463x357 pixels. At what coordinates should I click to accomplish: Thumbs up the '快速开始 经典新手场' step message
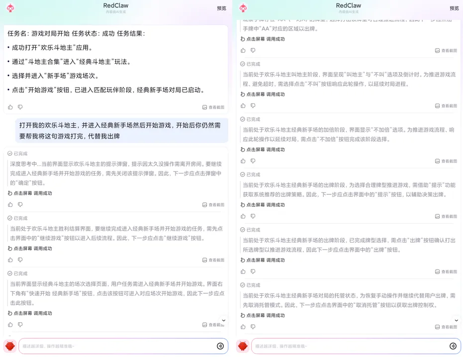(10, 325)
